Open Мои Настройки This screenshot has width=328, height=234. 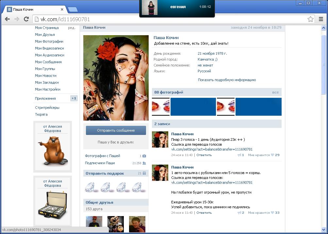click(x=47, y=89)
